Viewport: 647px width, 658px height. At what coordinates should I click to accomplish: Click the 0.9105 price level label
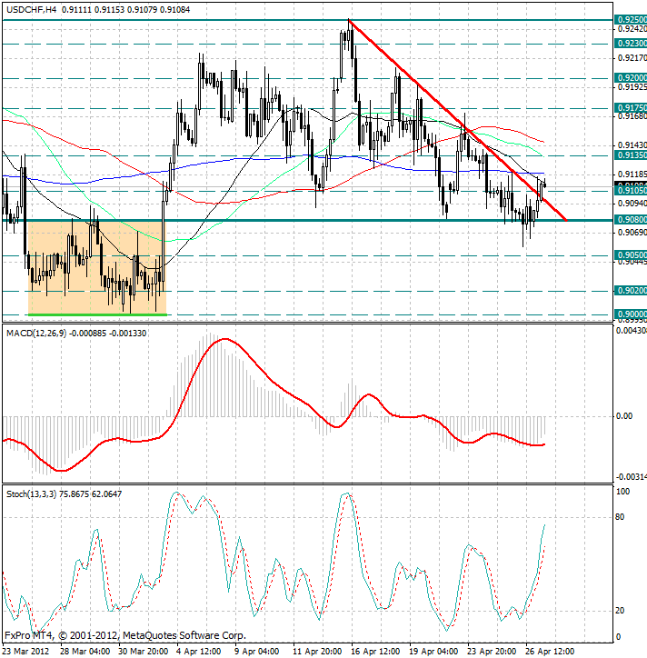pos(631,191)
